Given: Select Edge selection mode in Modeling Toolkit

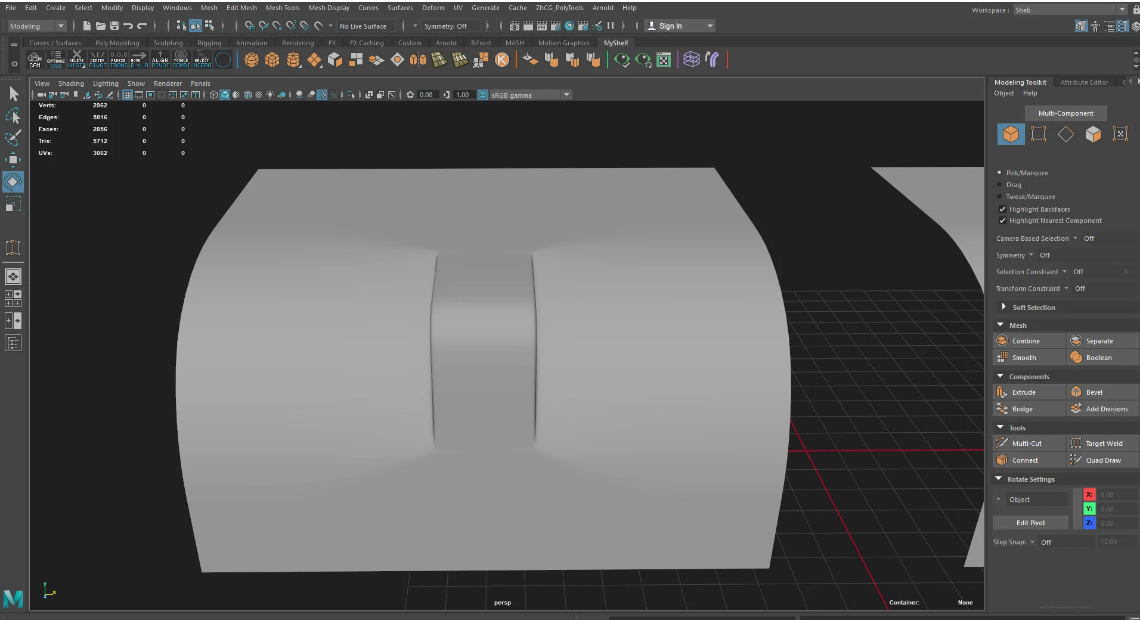Looking at the screenshot, I should pyautogui.click(x=1065, y=134).
